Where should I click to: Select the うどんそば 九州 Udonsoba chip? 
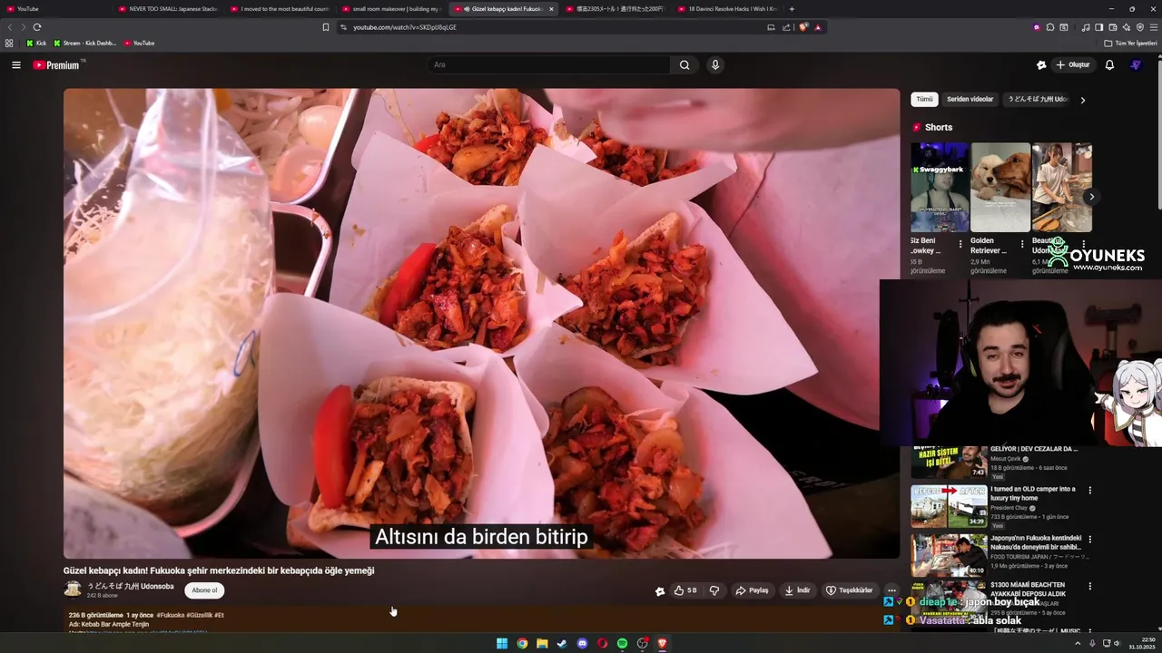1038,99
